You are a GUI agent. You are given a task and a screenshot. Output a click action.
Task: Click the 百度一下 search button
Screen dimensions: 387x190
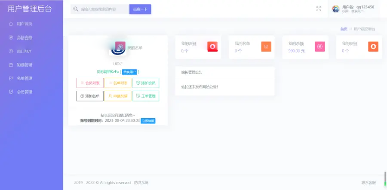click(140, 9)
